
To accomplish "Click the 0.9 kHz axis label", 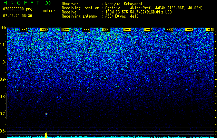I will coord(3,79).
